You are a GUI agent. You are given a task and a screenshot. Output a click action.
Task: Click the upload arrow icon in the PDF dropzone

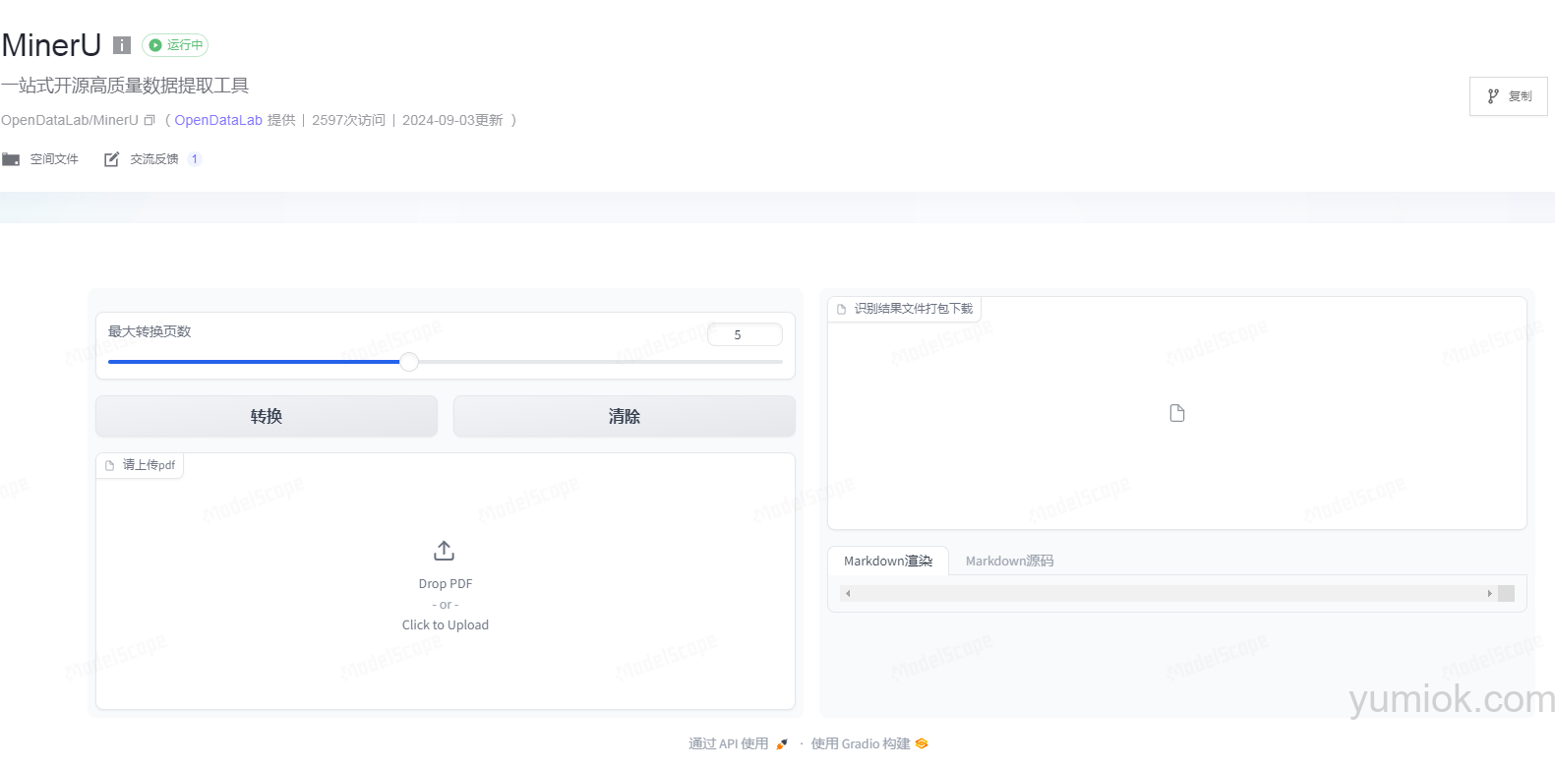pos(445,551)
